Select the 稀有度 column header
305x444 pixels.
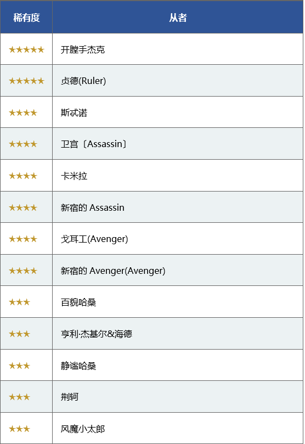(x=26, y=18)
